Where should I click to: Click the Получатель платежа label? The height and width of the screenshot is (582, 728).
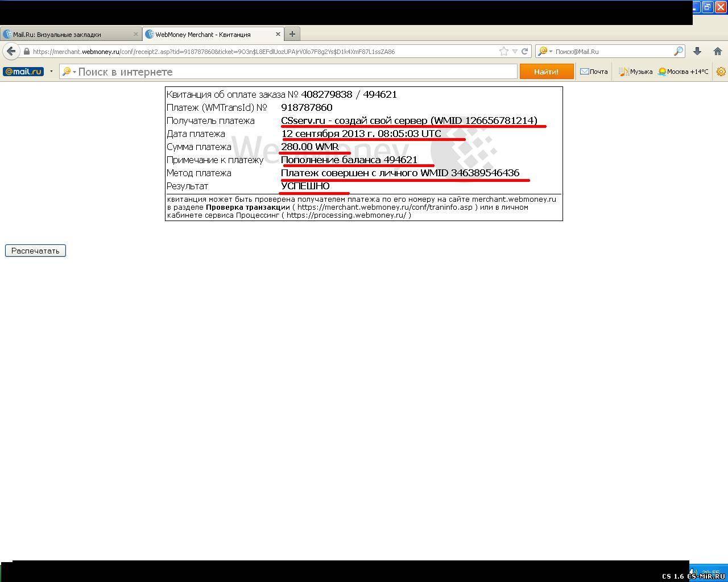[210, 120]
